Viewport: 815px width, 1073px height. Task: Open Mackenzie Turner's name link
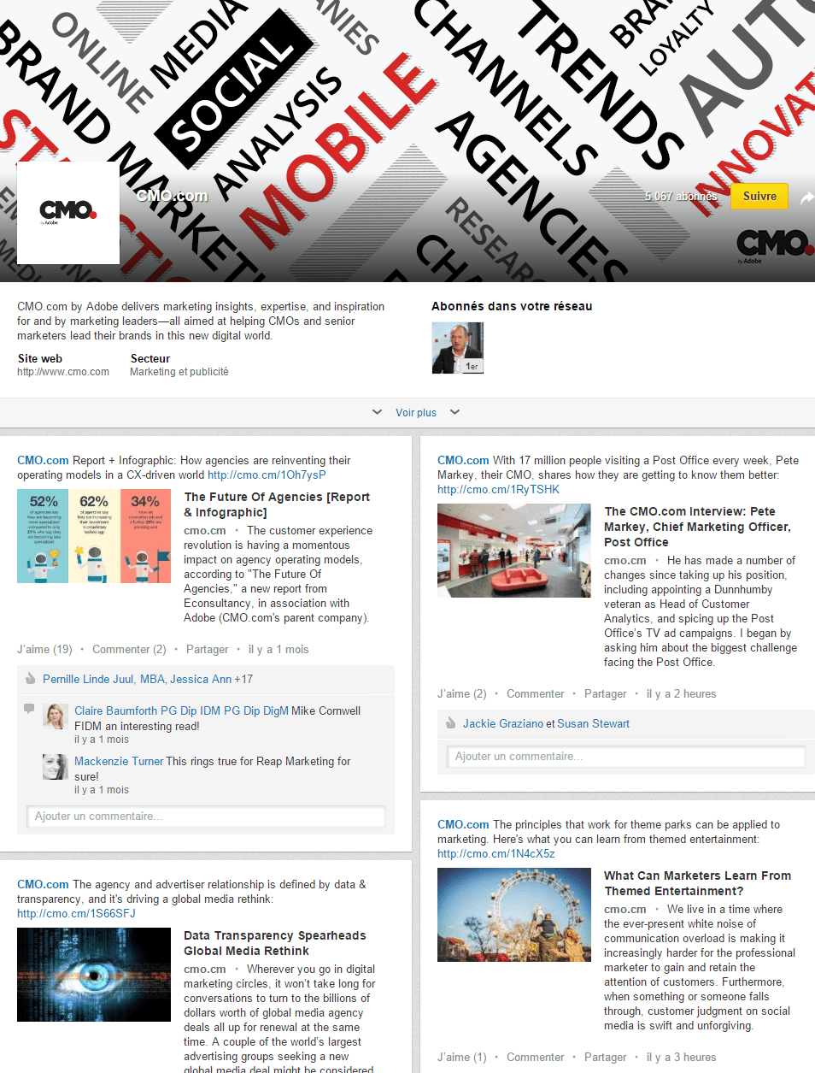[119, 762]
